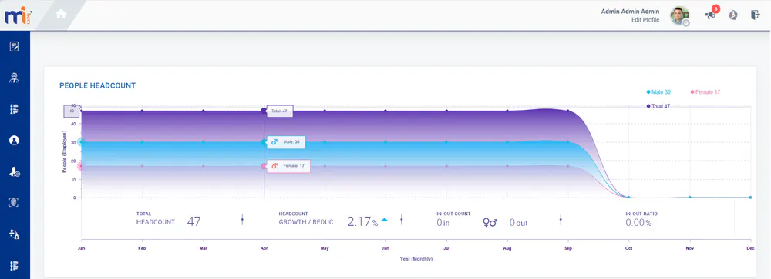Click the gender symbols icon near in-out count

tap(490, 223)
